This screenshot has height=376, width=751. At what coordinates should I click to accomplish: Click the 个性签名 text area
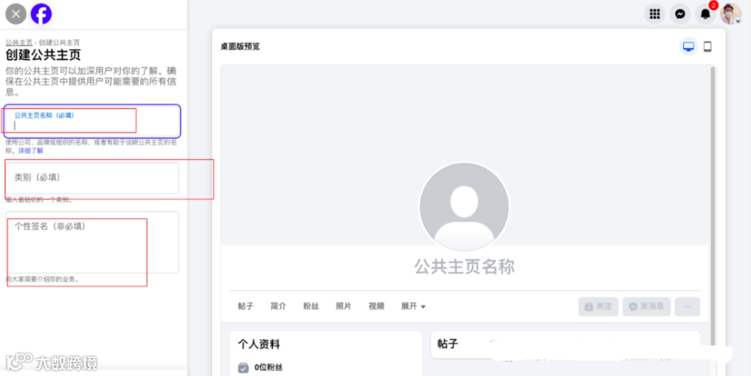93,243
